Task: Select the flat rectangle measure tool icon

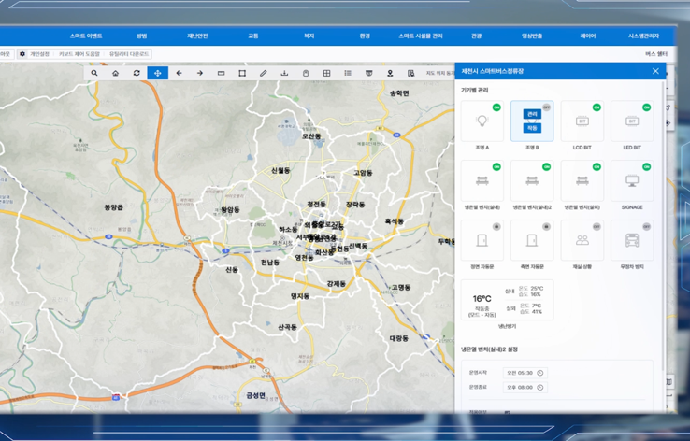Action: (x=221, y=73)
